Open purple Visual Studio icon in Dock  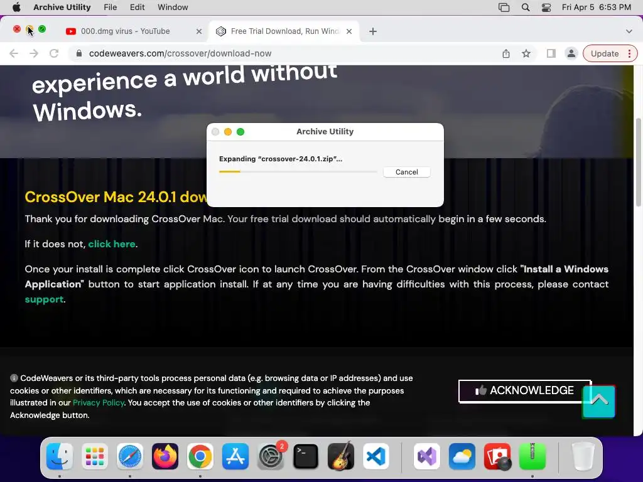tap(426, 456)
